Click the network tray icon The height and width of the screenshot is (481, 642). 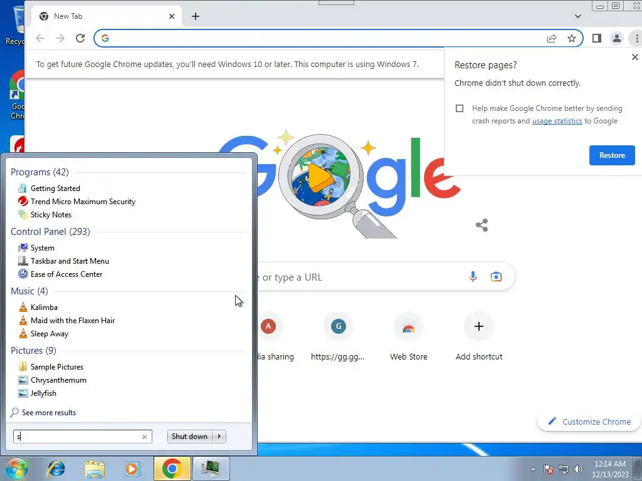(x=564, y=469)
